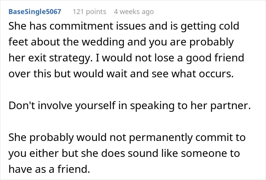Click the word yourself in the middle sentence
This screenshot has width=266, height=180.
point(95,106)
